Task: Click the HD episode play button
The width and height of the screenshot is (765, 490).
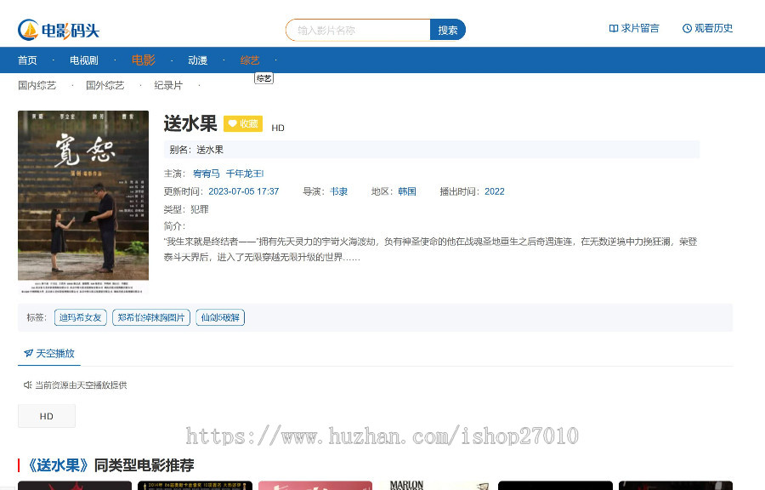Action: (x=47, y=416)
